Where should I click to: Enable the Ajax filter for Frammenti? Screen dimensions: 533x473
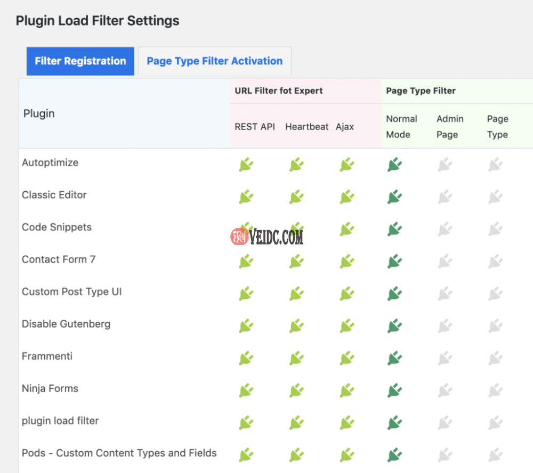pyautogui.click(x=346, y=358)
